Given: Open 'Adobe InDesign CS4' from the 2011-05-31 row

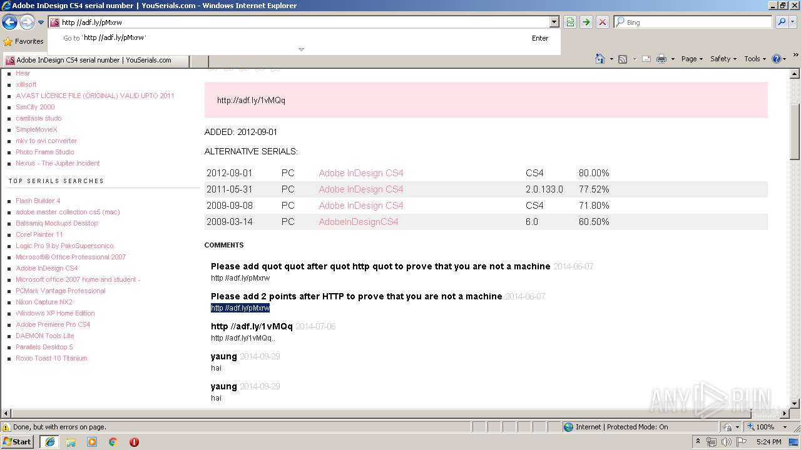Looking at the screenshot, I should pos(361,189).
